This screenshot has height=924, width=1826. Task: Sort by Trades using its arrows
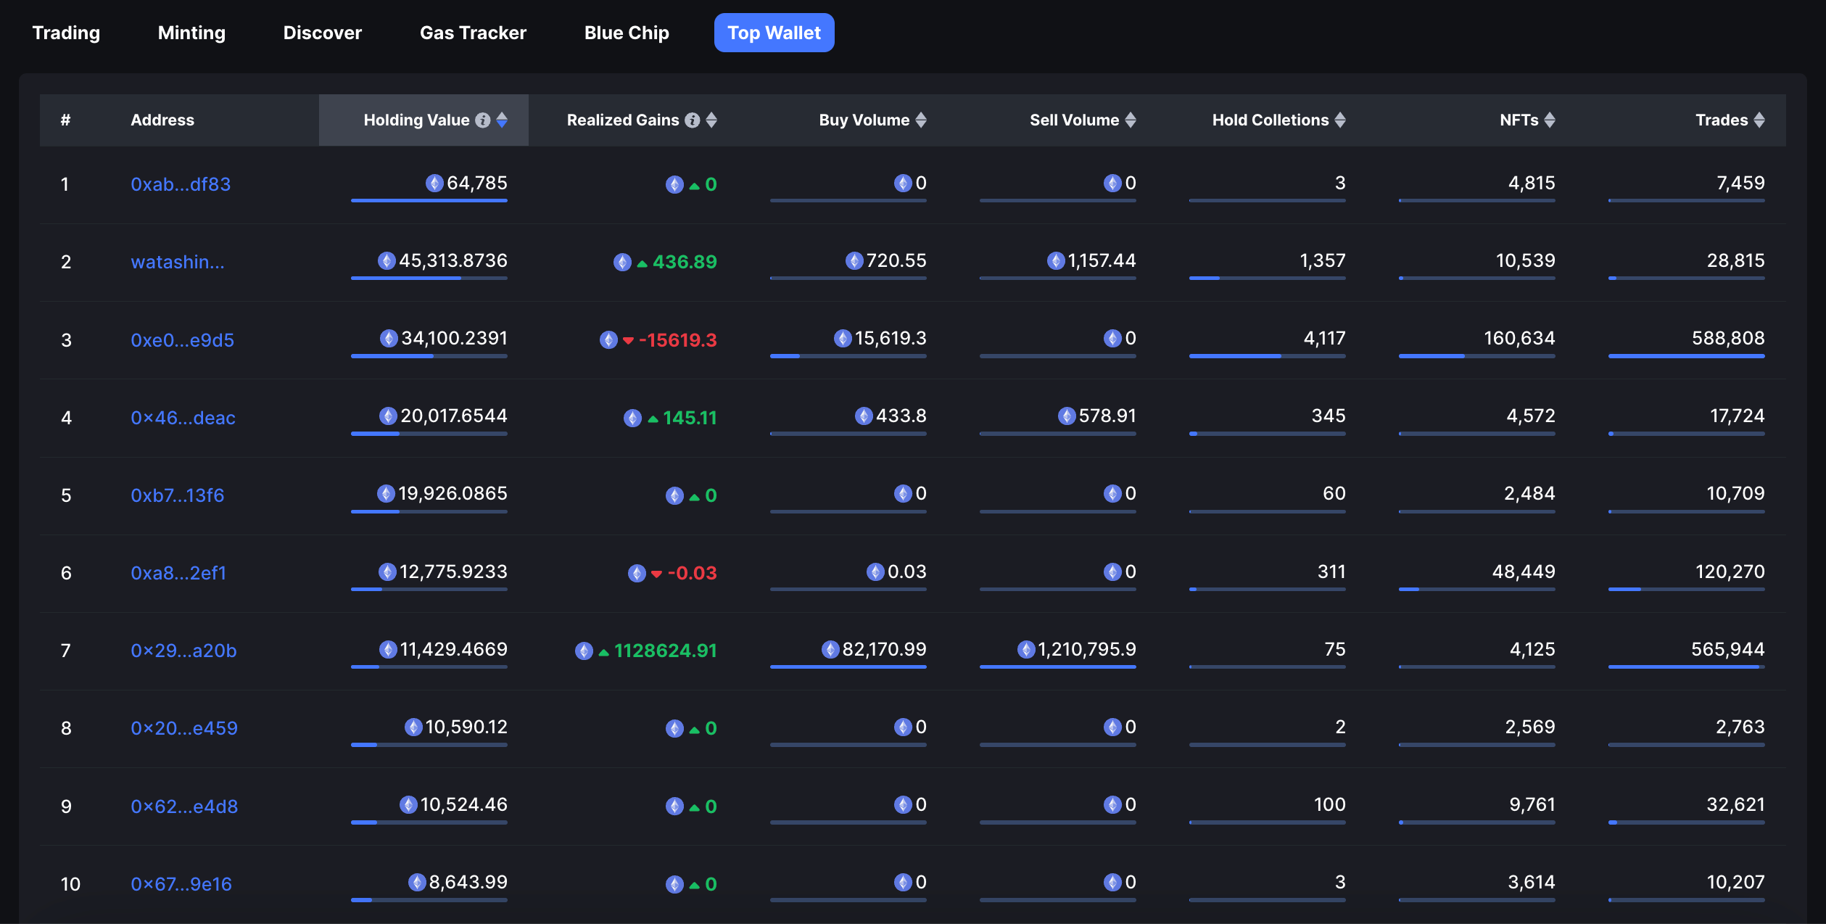pyautogui.click(x=1759, y=120)
